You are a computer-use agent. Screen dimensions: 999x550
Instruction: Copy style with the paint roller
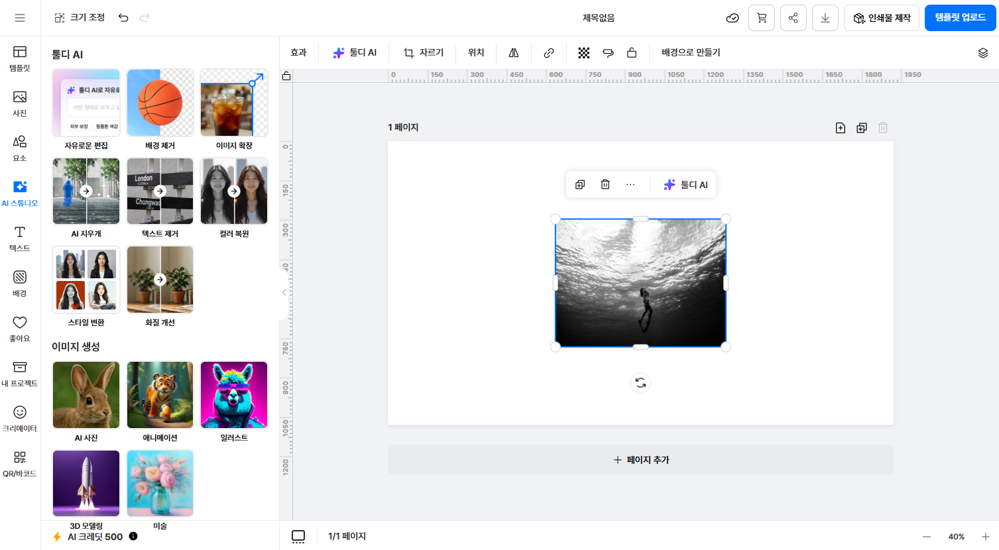tap(608, 53)
